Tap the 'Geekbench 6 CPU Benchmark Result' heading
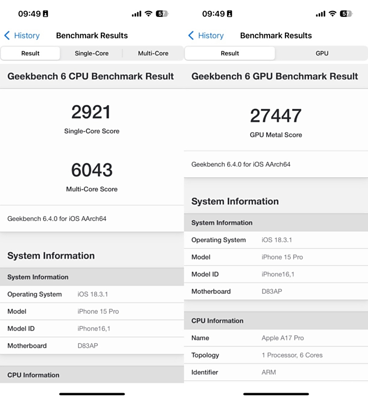Screen dimensions: 368x399 [x=90, y=76]
